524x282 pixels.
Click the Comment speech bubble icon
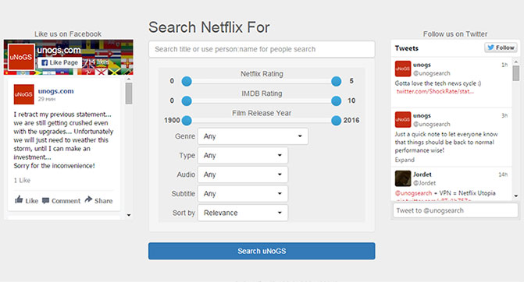tap(46, 200)
